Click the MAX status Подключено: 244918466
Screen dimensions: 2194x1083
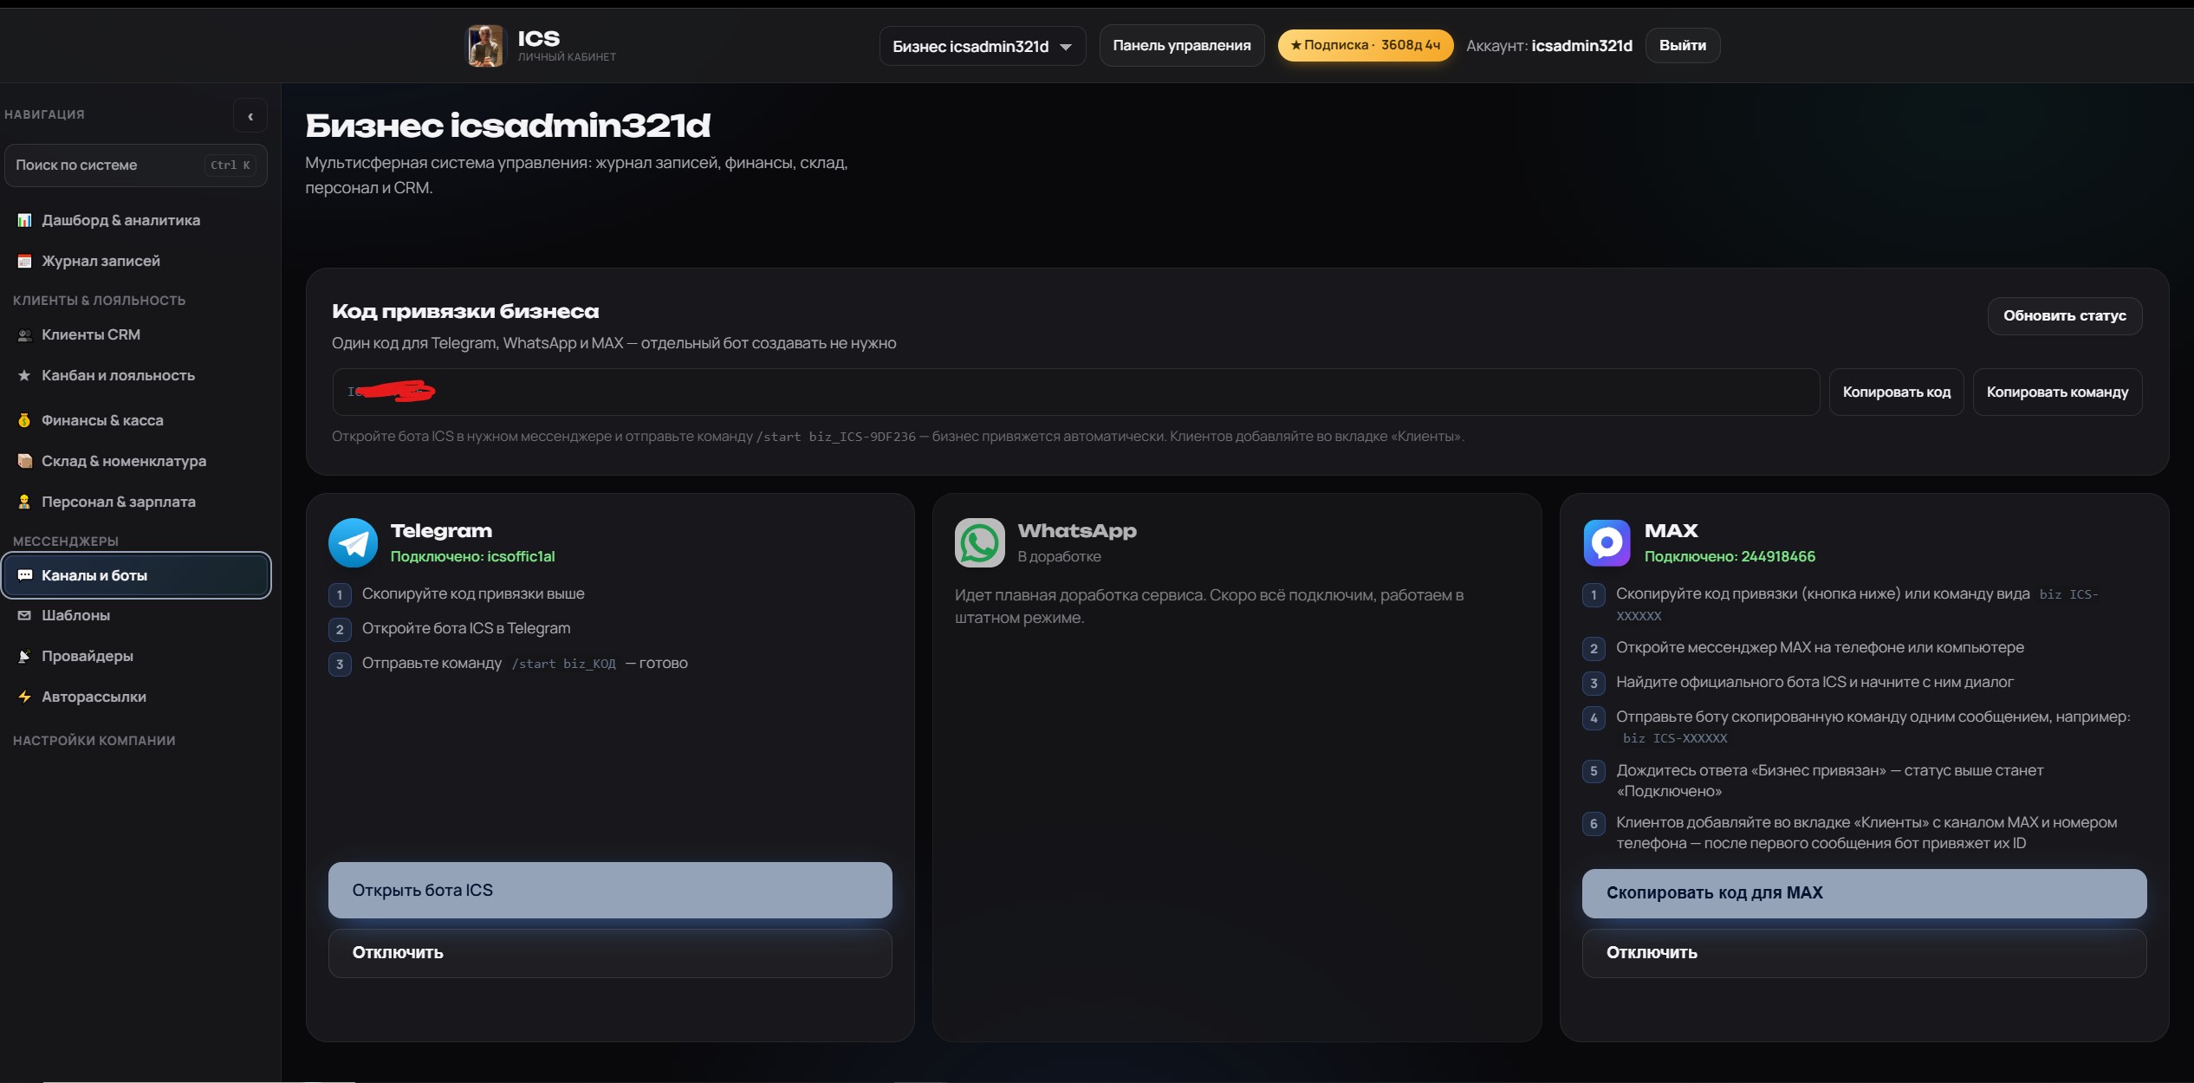(1730, 556)
